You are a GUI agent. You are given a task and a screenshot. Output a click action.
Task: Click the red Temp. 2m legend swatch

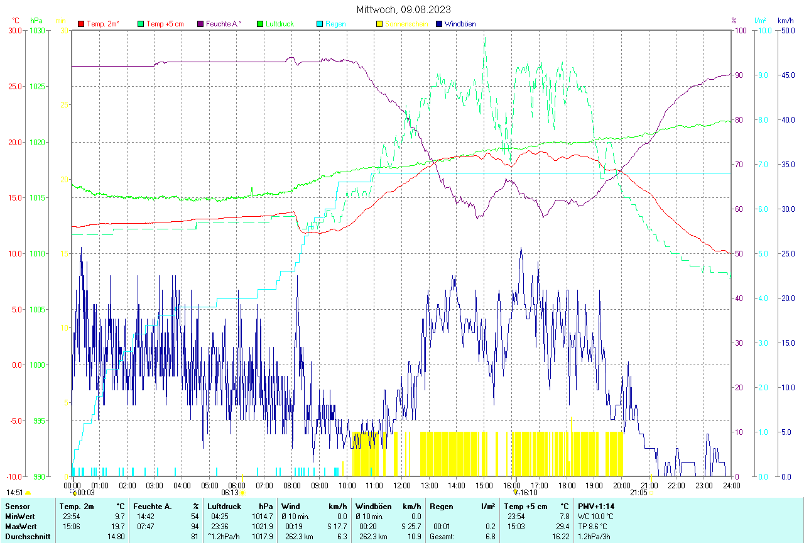pyautogui.click(x=81, y=24)
